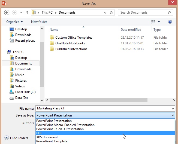Image resolution: width=178 pixels, height=144 pixels.
Task: Refresh the Documents folder view
Action: pyautogui.click(x=111, y=13)
